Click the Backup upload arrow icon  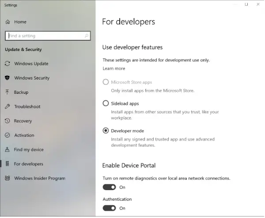coord(7,92)
